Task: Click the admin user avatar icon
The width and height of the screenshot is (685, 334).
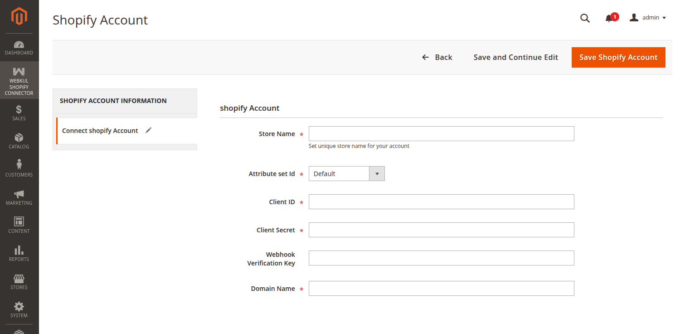Action: [634, 17]
